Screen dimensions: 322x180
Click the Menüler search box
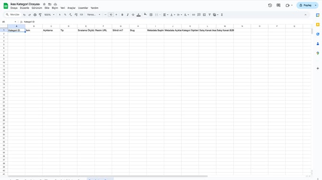point(12,15)
